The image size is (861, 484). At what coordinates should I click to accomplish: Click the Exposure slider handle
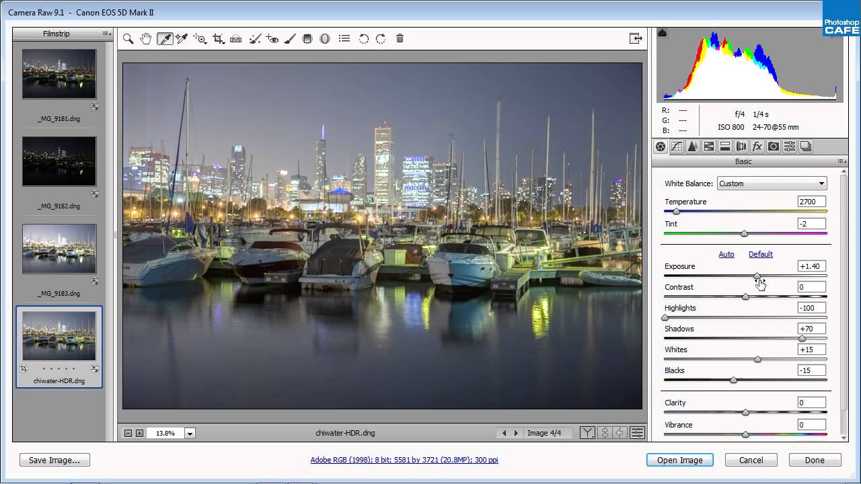(x=757, y=276)
